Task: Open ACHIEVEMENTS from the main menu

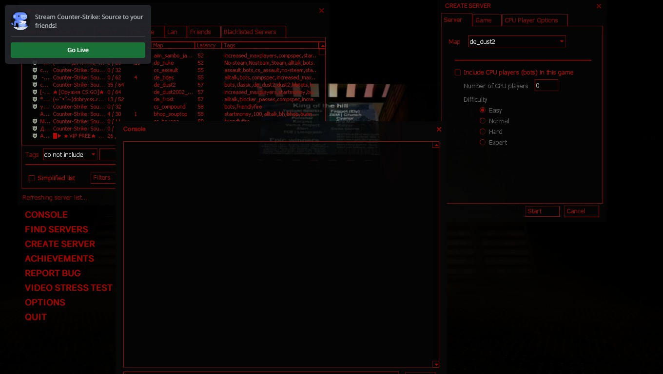Action: point(59,259)
